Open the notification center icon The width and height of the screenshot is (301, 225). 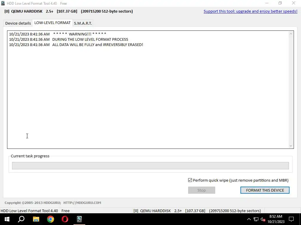click(291, 219)
